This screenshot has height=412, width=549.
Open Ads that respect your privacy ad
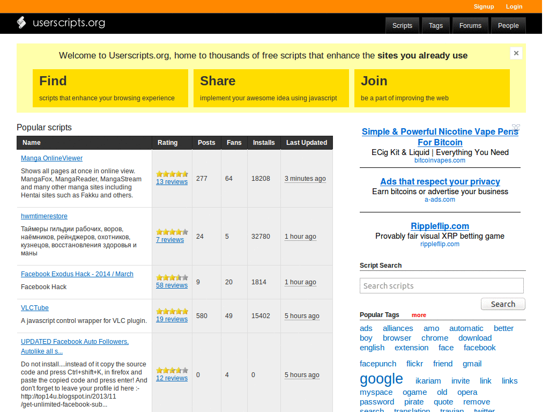click(x=440, y=181)
